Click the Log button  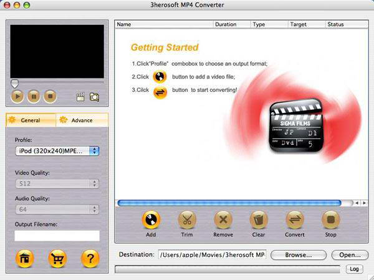(354, 269)
